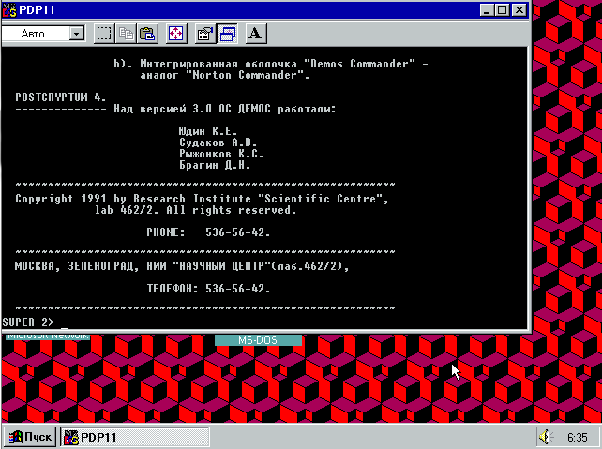Close the PDP11 window

click(519, 10)
